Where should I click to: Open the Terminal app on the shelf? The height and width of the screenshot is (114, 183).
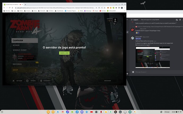tap(120, 112)
